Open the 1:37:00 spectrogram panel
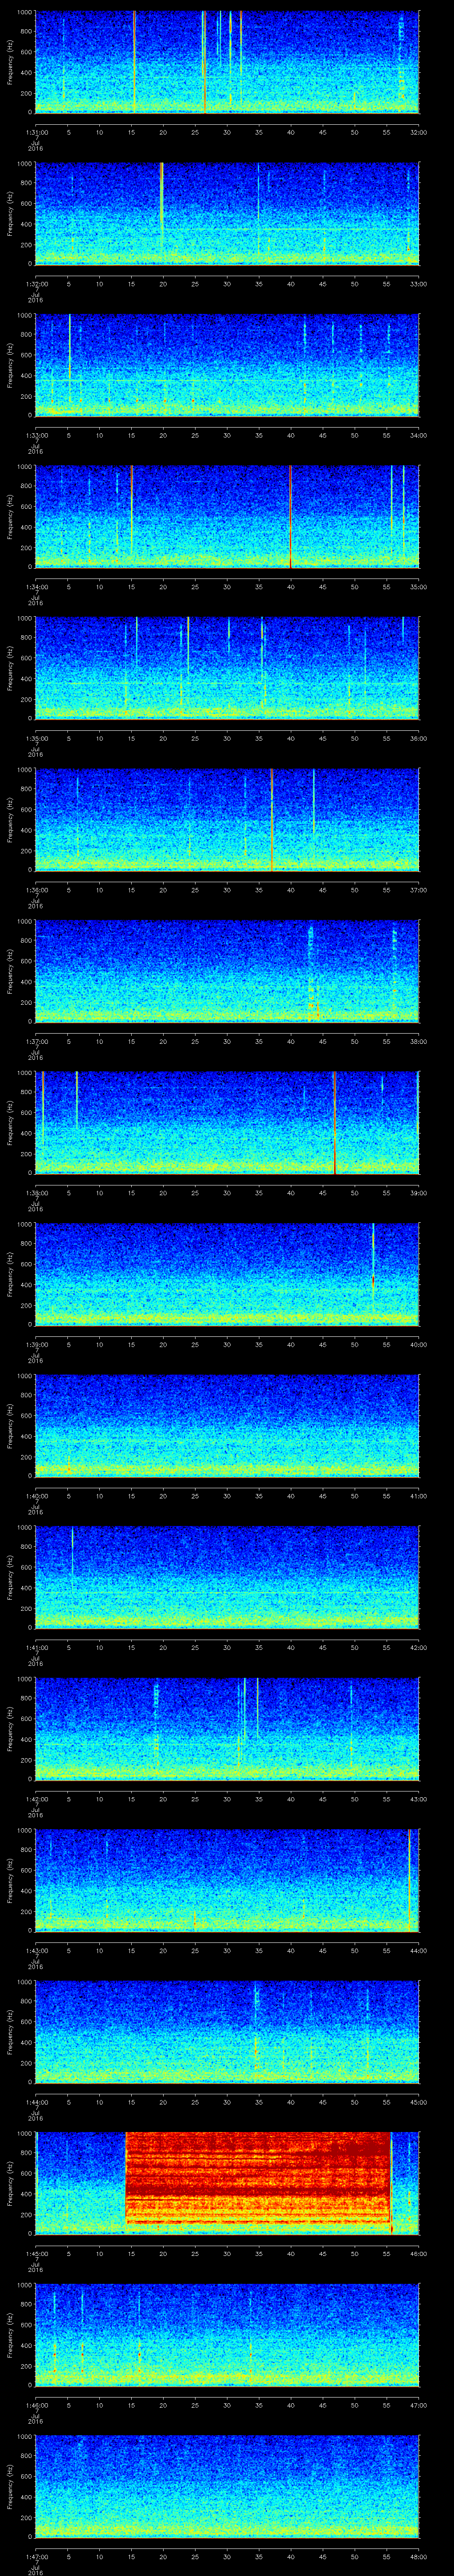Viewport: 454px width, 2576px height. click(227, 970)
